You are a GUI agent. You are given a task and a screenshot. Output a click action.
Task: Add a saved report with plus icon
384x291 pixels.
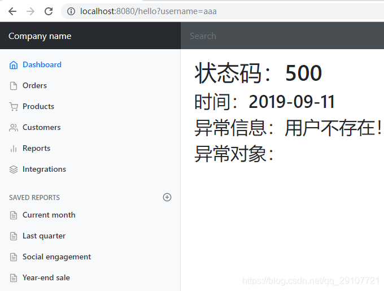click(x=167, y=197)
